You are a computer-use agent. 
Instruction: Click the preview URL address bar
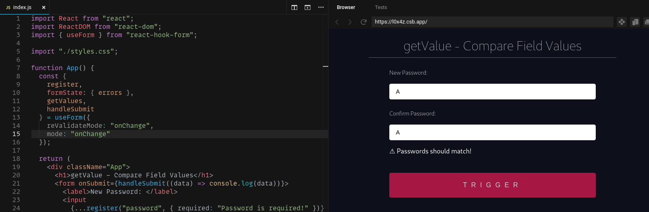[x=492, y=22]
